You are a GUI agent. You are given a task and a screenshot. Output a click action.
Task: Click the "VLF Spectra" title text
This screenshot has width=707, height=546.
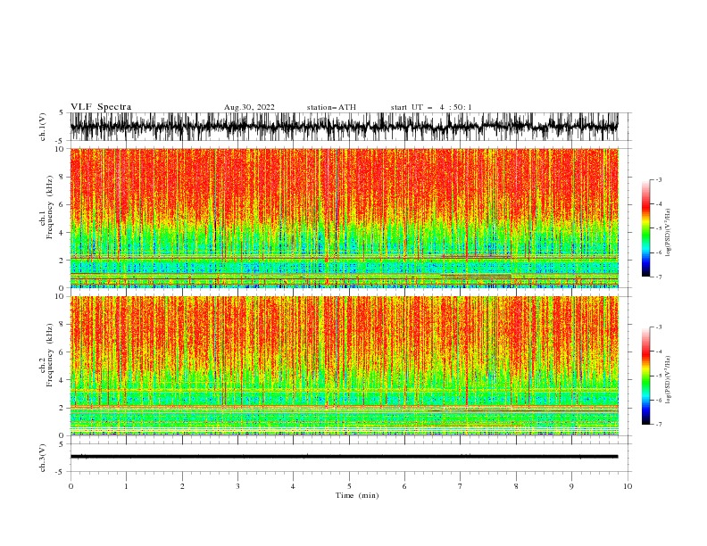[x=101, y=107]
